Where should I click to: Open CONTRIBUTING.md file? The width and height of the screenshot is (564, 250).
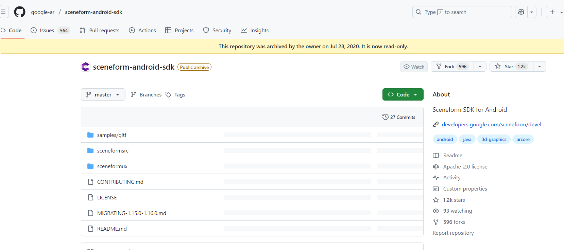120,182
